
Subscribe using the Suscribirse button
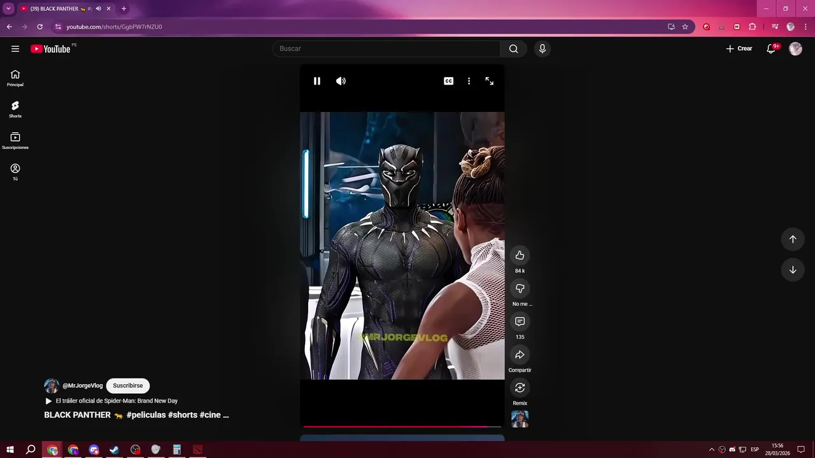(128, 385)
